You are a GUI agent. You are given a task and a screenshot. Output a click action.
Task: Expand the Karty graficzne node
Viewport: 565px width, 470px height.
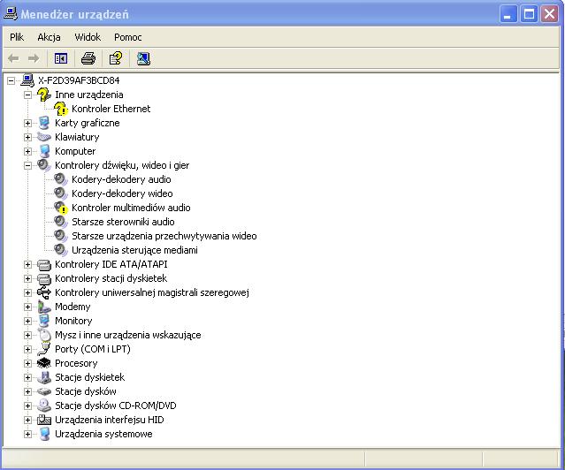click(x=28, y=123)
